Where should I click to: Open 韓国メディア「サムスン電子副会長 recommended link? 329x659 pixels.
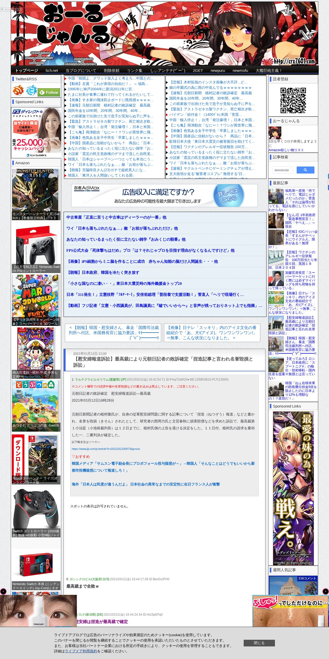click(163, 467)
